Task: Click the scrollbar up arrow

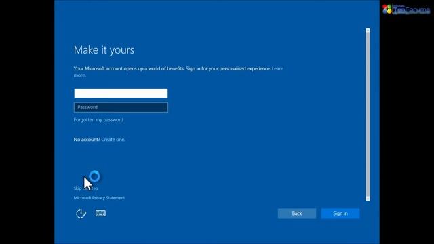Action: click(368, 30)
